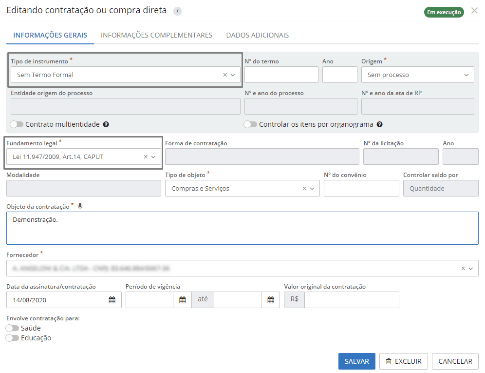This screenshot has height=373, width=485.
Task: Click help icon next to Controlar os itens por organograma
Action: tap(380, 124)
